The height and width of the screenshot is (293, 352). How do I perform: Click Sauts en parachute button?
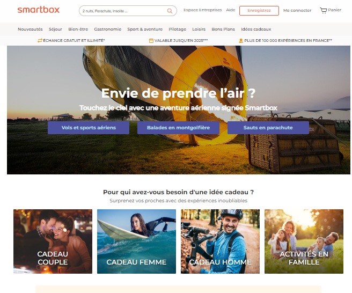pyautogui.click(x=268, y=128)
